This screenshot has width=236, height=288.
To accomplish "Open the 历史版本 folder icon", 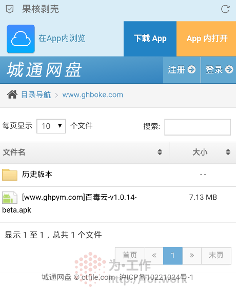I will (x=10, y=175).
